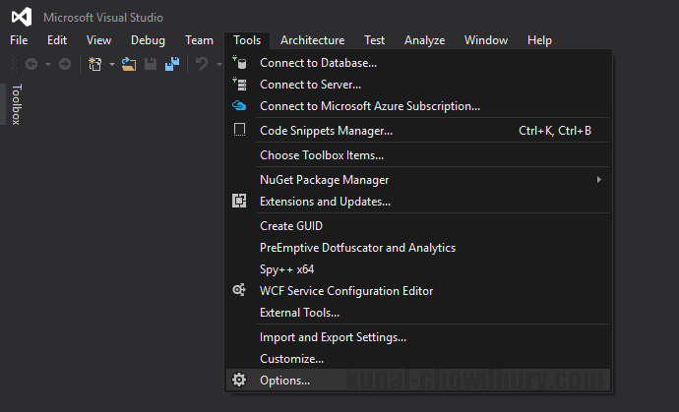Click the Azure cloud subscription icon
679x412 pixels.
pyautogui.click(x=239, y=106)
